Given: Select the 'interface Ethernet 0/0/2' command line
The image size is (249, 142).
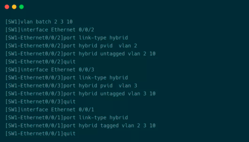Looking at the screenshot, I should point(50,30).
